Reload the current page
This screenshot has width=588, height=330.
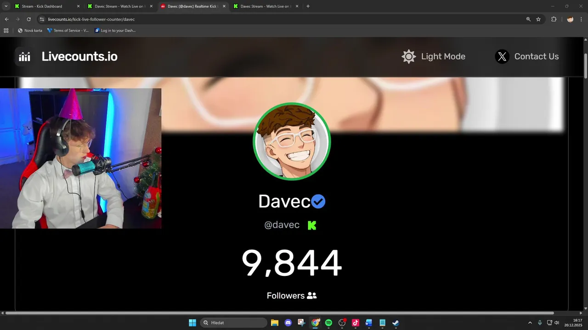[28, 19]
